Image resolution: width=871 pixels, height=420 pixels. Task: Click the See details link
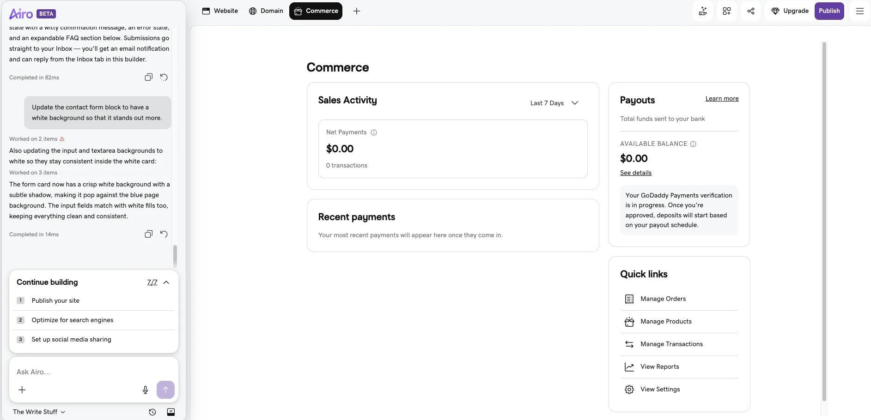(x=636, y=173)
